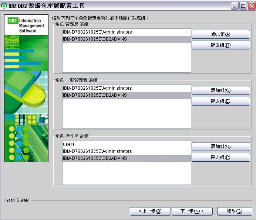Click the IBM DB2 title bar application icon
Image resolution: width=256 pixels, height=220 pixels.
tap(4, 6)
